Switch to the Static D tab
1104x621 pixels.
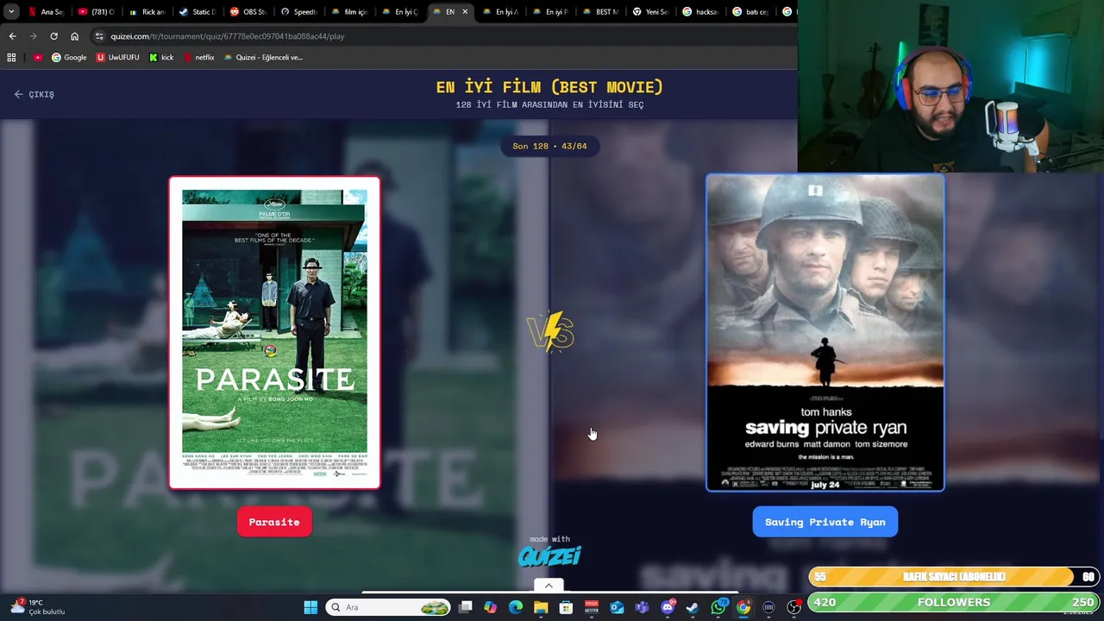198,12
